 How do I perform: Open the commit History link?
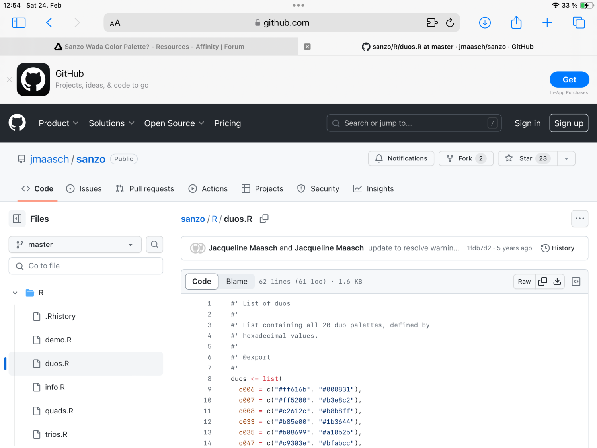click(558, 248)
